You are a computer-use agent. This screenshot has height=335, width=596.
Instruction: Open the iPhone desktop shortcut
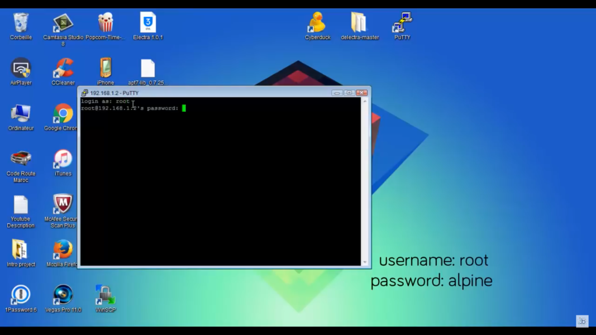pos(105,69)
